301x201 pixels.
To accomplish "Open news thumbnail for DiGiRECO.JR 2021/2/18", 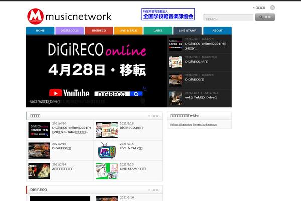I will tap(107, 130).
